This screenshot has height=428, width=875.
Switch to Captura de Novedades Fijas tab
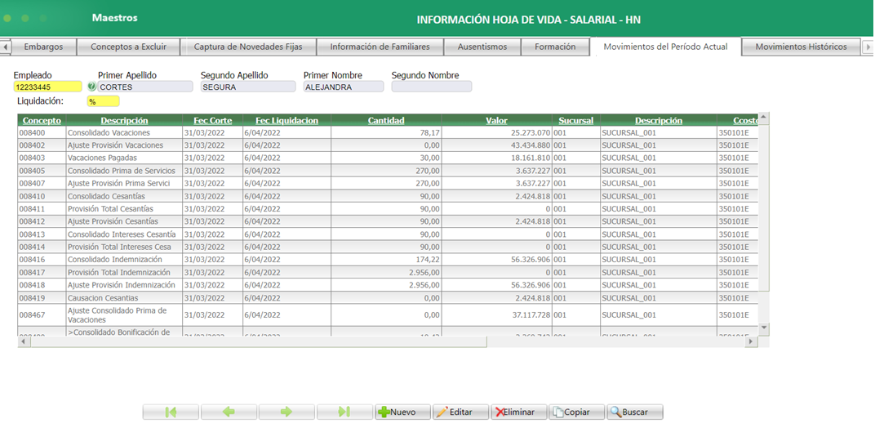click(x=248, y=47)
